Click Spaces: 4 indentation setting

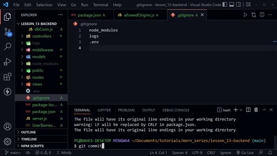click(180, 153)
